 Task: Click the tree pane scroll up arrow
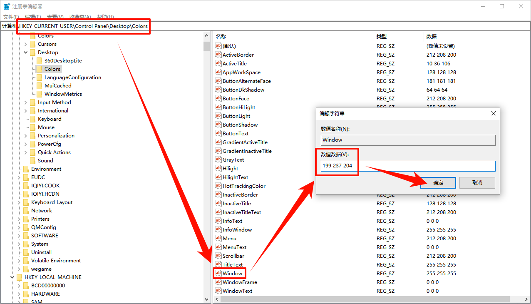206,35
